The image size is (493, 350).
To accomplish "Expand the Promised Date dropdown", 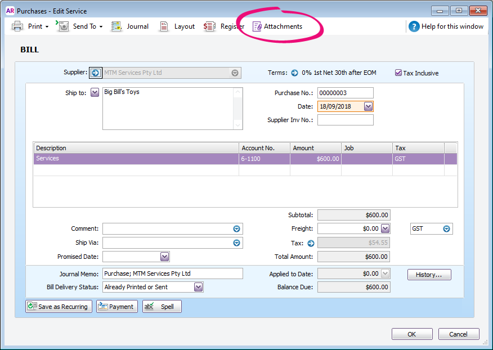I will click(x=164, y=257).
